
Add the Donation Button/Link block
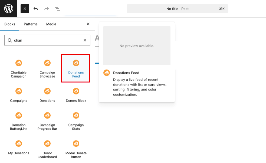click(x=19, y=121)
